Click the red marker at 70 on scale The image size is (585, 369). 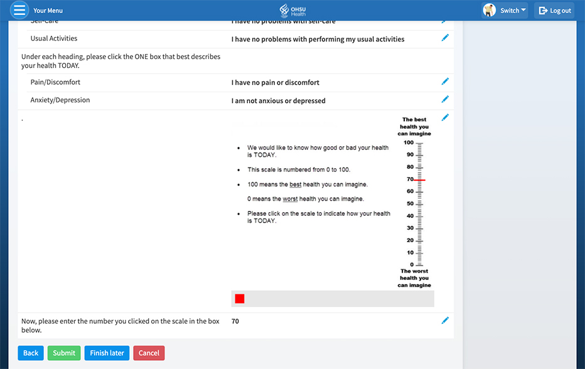tap(419, 180)
